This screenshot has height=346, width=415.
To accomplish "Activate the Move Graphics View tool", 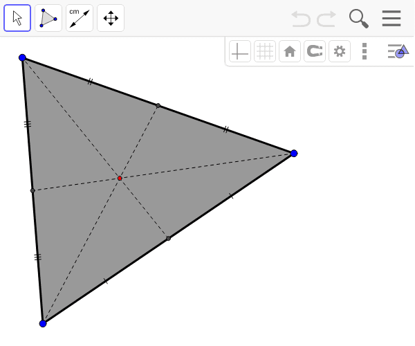I will click(x=111, y=18).
